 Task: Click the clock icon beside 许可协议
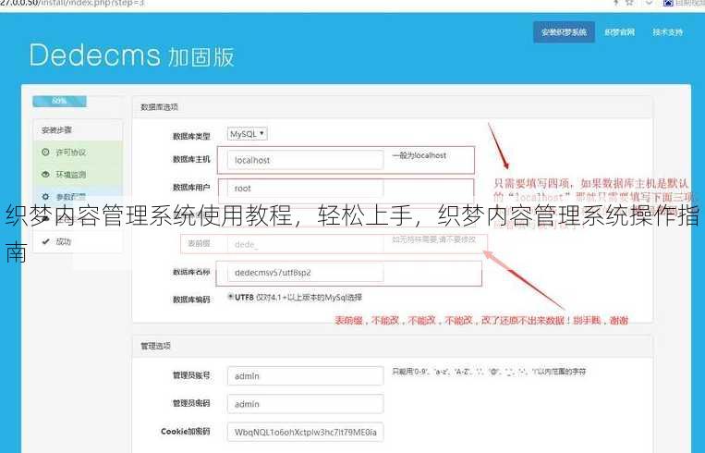[45, 152]
